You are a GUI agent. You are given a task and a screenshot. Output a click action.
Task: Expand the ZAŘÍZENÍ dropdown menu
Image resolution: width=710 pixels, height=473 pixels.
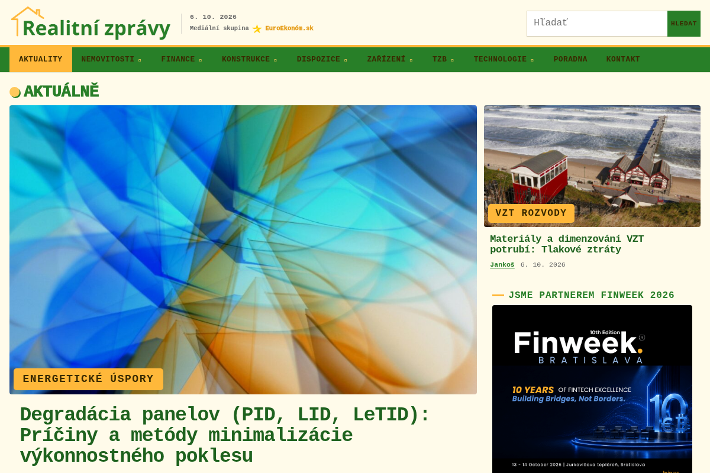click(390, 59)
